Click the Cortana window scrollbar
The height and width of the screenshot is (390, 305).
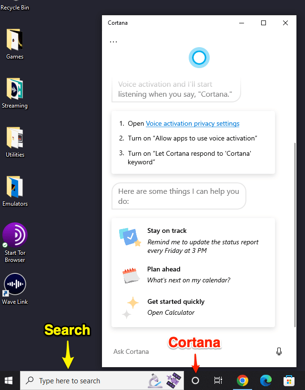[295, 235]
